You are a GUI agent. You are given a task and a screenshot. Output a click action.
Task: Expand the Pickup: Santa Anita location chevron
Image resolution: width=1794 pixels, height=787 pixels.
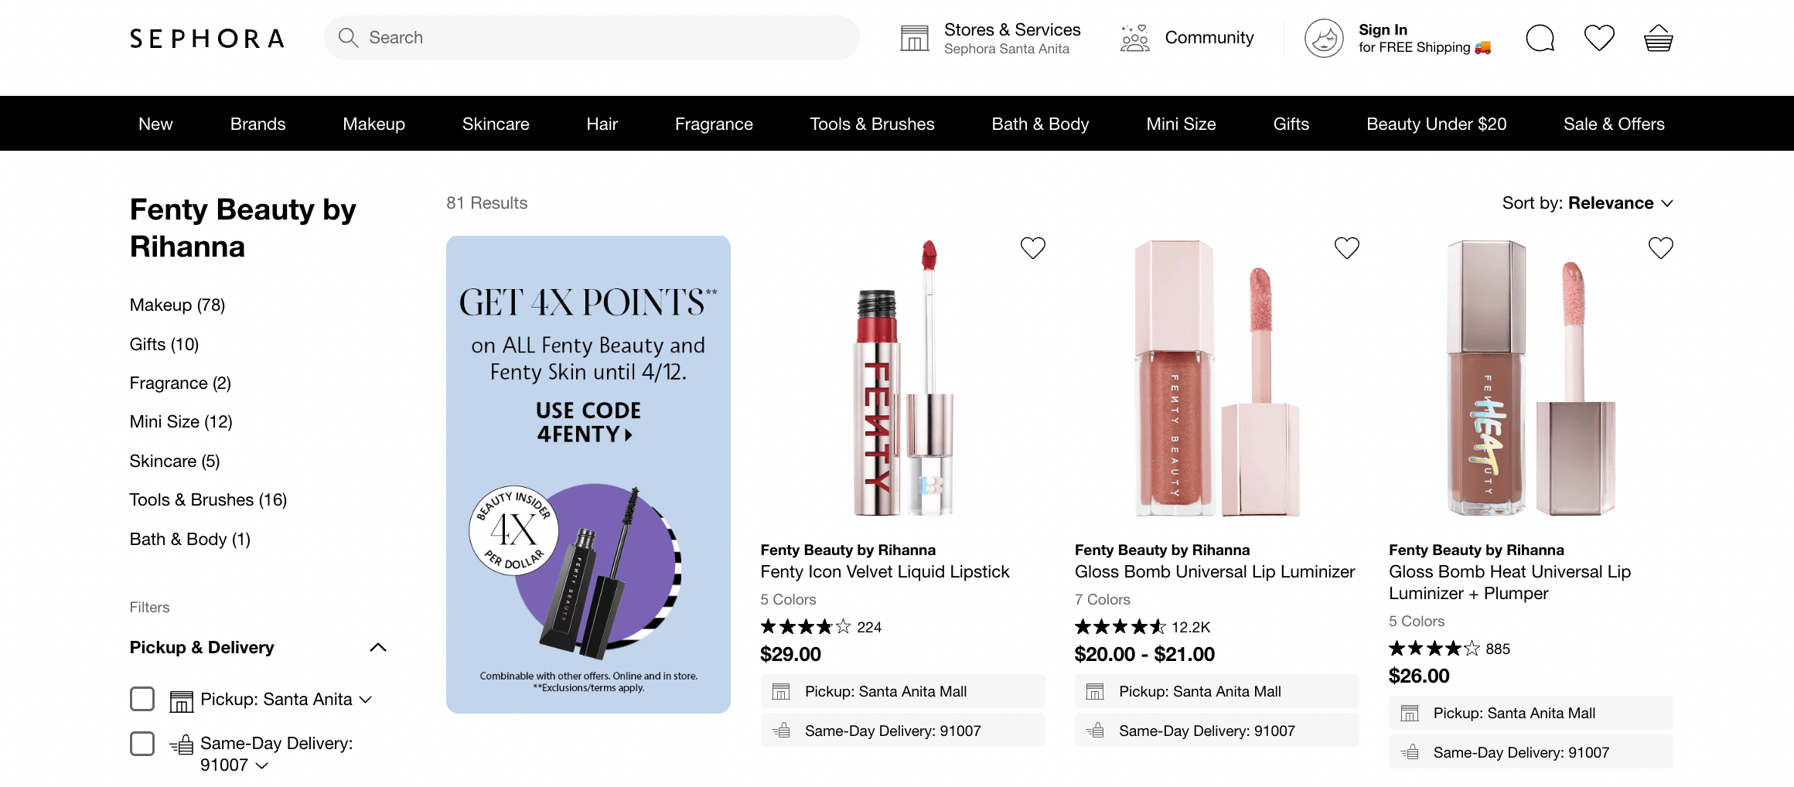pyautogui.click(x=366, y=699)
